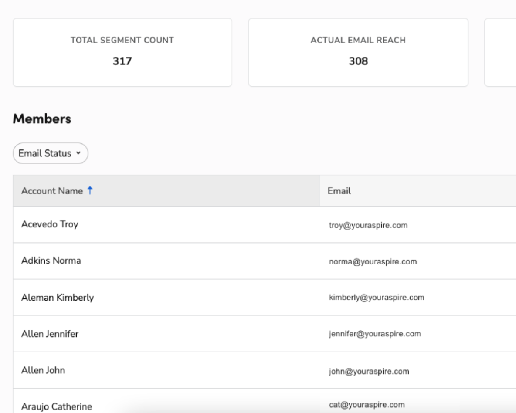
Task: Select the Aleman Kimberly row
Action: tap(58, 297)
